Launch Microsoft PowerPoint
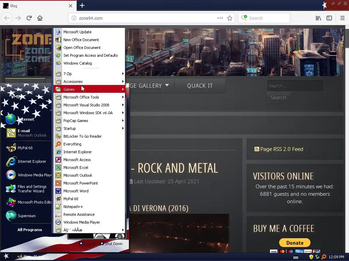The image size is (349, 261). coord(89,183)
